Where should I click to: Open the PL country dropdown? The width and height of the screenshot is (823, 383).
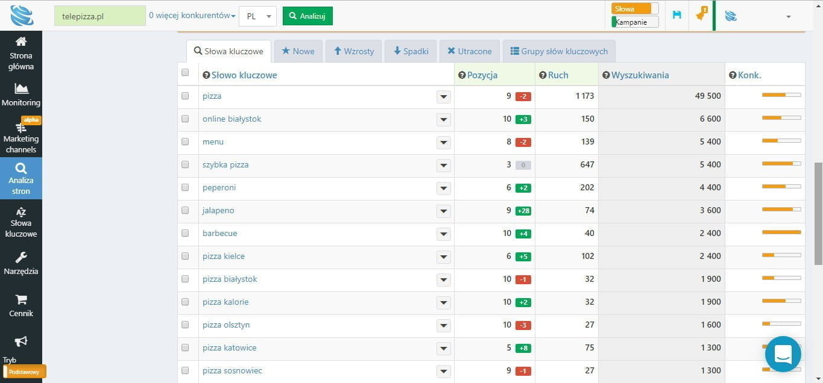tap(257, 16)
